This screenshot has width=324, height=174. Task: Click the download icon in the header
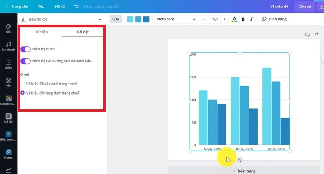[x=321, y=6]
